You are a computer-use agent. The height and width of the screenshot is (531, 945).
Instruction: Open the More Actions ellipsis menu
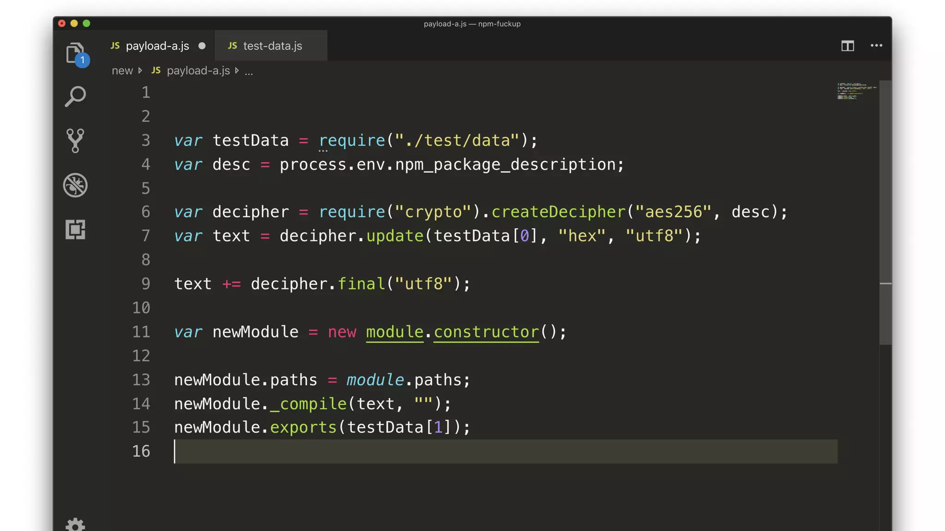click(x=876, y=46)
